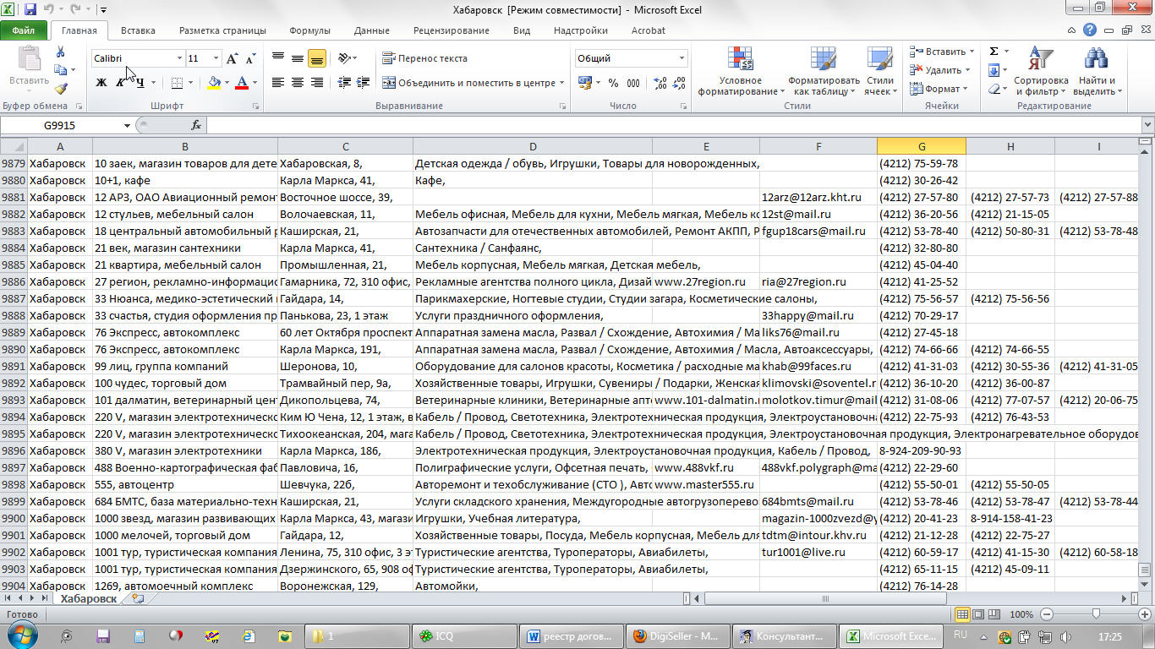Click the font color red A swatch
Viewport: 1155px width, 649px height.
point(242,83)
